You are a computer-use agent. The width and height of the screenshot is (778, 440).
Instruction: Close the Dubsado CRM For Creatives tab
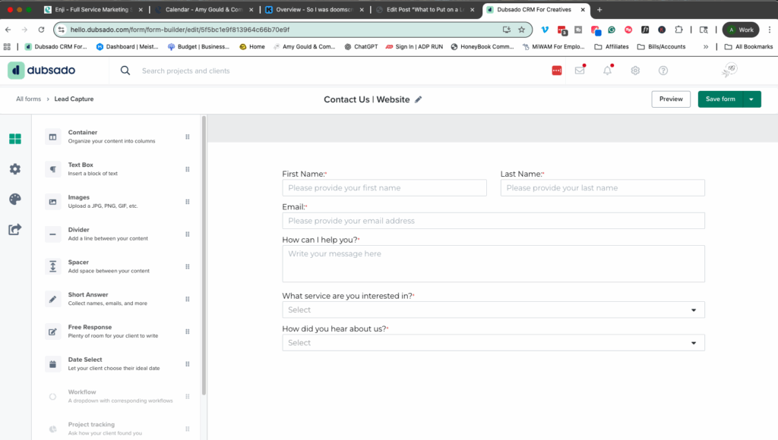tap(583, 9)
